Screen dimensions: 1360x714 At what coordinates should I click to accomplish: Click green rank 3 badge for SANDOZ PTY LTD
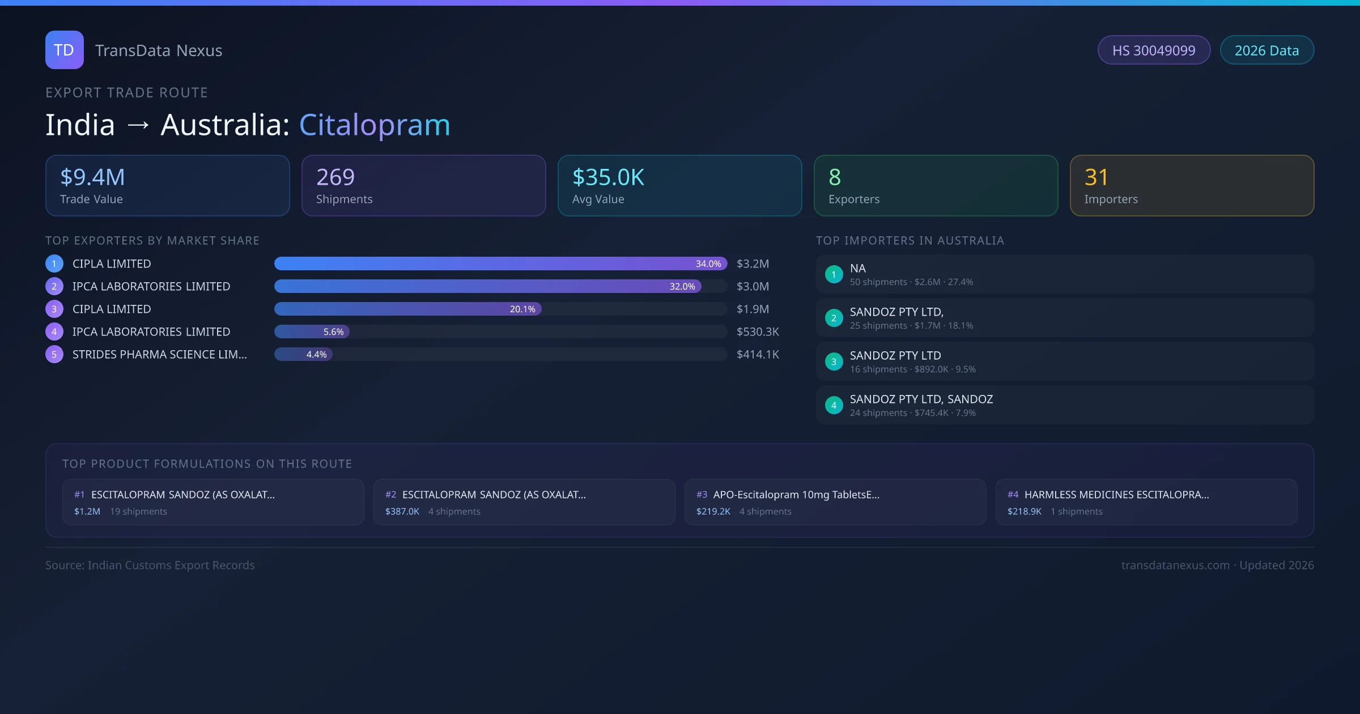834,362
